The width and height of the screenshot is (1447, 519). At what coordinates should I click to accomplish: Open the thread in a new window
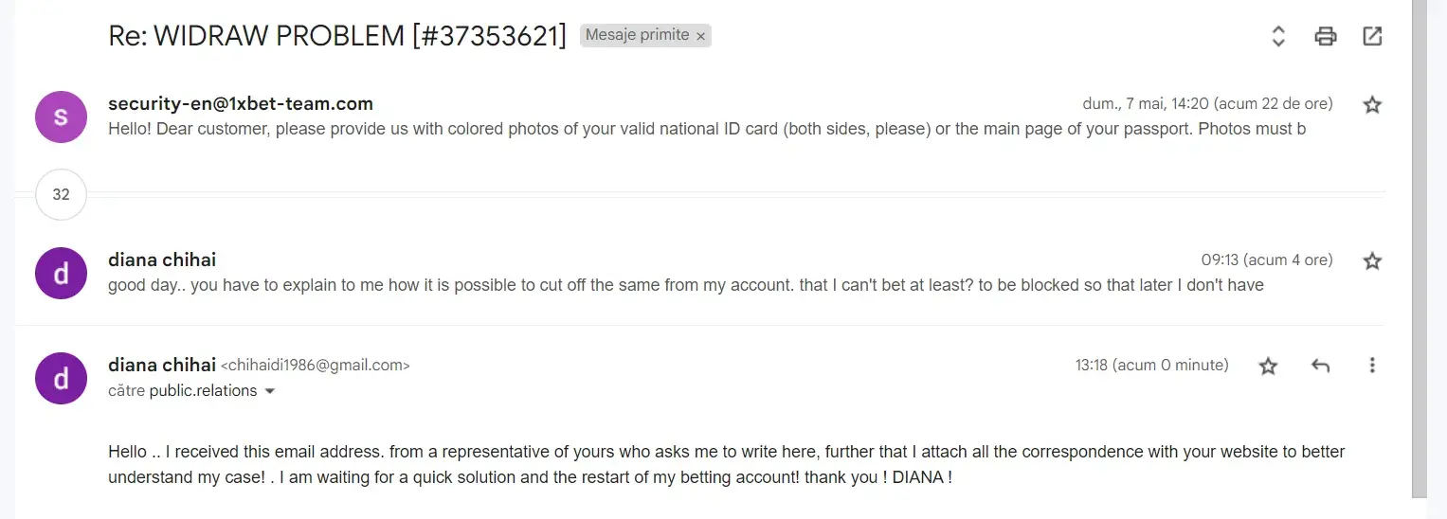(1371, 36)
